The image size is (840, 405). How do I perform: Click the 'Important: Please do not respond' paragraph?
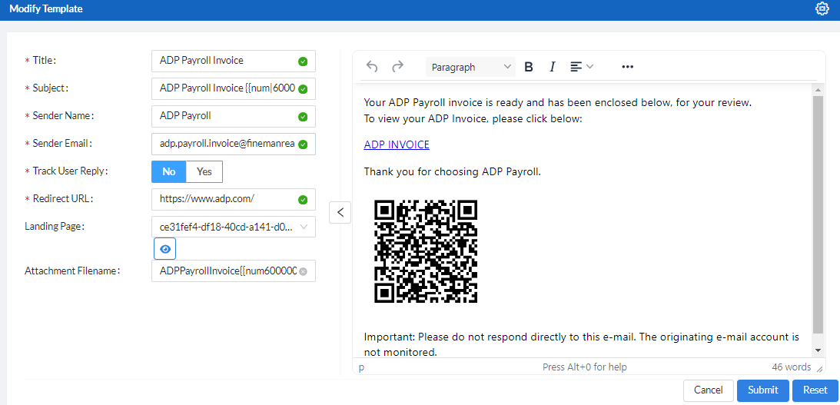click(581, 344)
